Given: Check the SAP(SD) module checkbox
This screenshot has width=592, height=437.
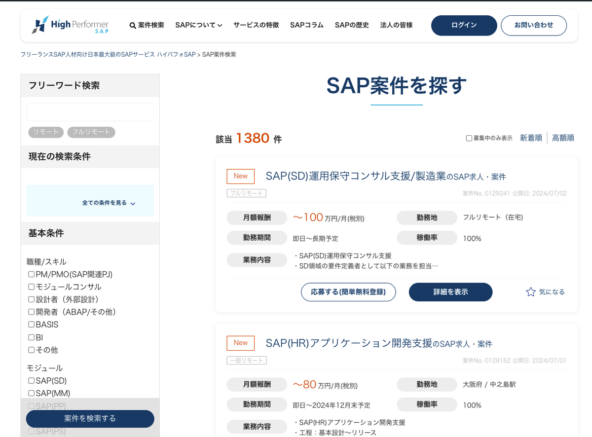Looking at the screenshot, I should pos(31,381).
